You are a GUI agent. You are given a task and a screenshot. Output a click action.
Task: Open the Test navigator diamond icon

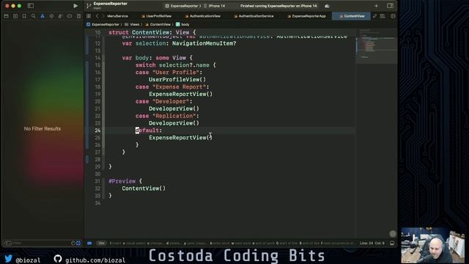coord(51,16)
